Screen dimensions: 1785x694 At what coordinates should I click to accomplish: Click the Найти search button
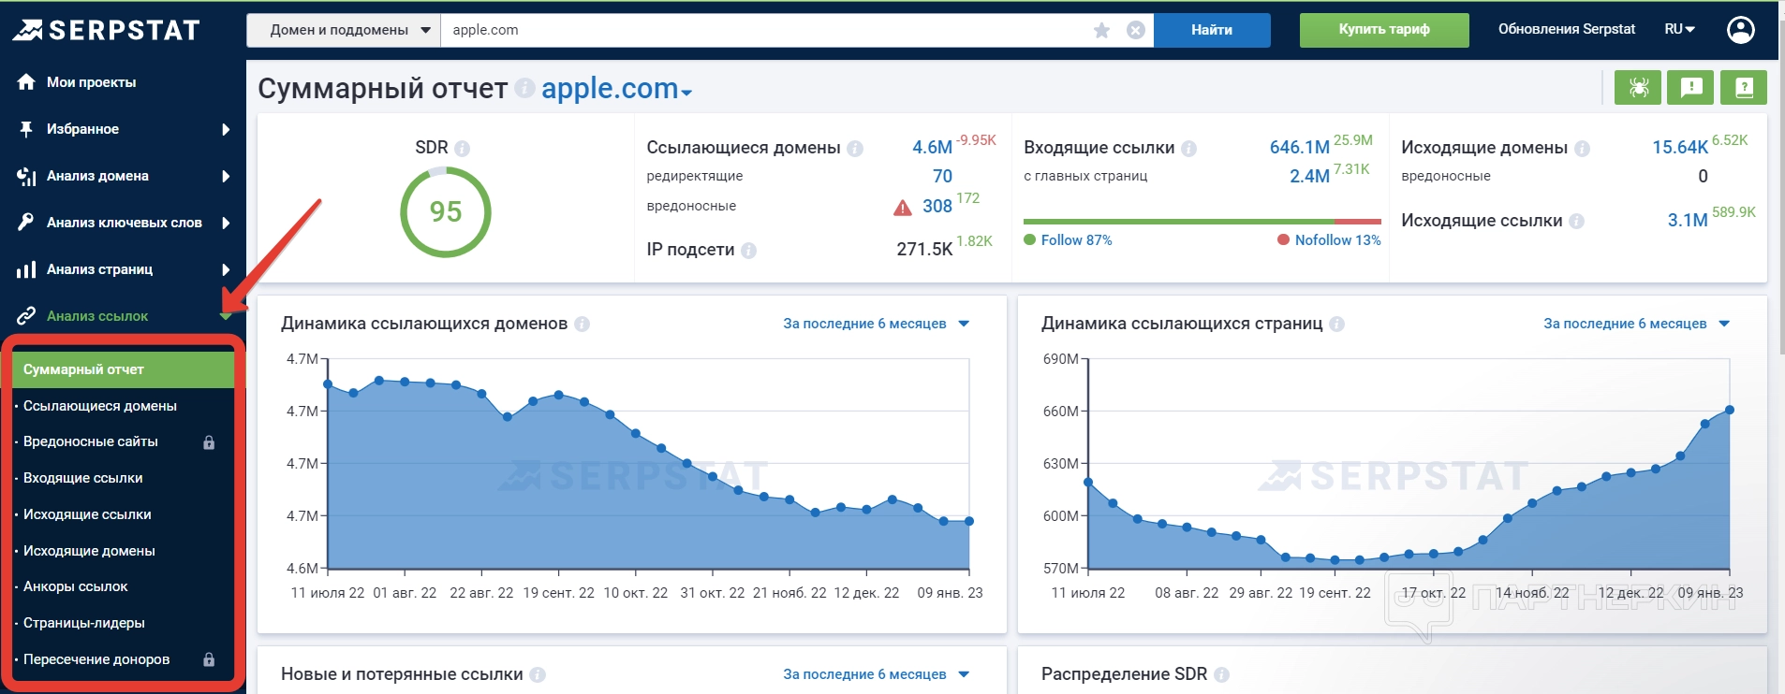tap(1211, 30)
